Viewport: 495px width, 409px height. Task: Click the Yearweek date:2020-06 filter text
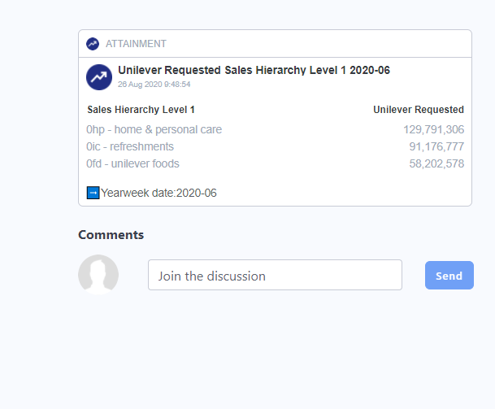158,193
